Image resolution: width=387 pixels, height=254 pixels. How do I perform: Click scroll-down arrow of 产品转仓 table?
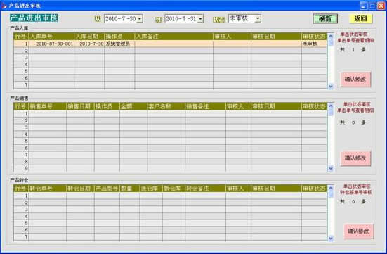point(331,239)
